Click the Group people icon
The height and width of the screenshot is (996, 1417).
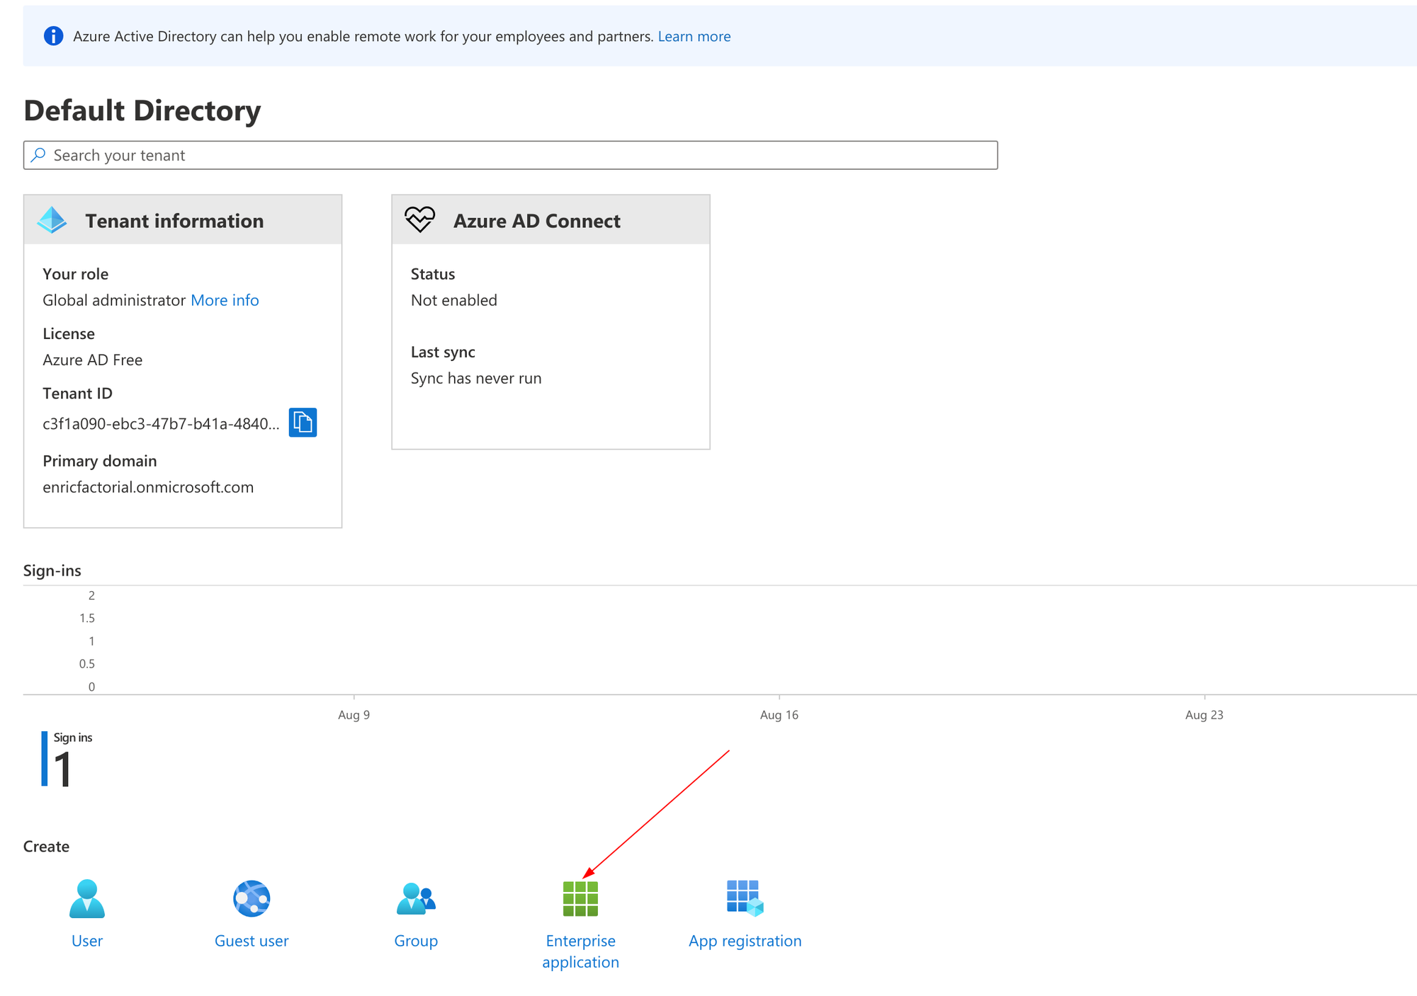(416, 898)
